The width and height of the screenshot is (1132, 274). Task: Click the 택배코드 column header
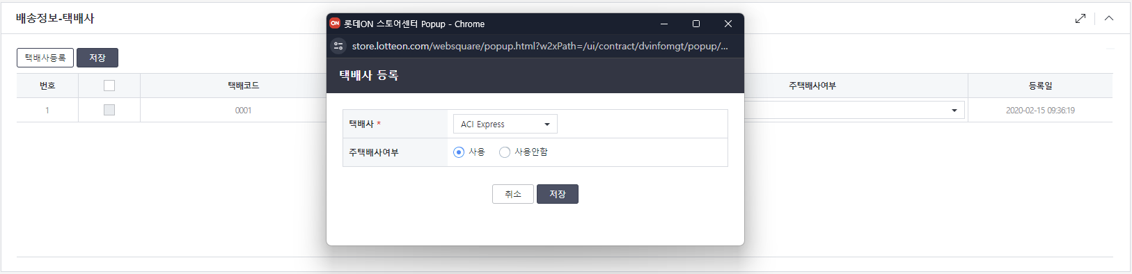coord(244,86)
